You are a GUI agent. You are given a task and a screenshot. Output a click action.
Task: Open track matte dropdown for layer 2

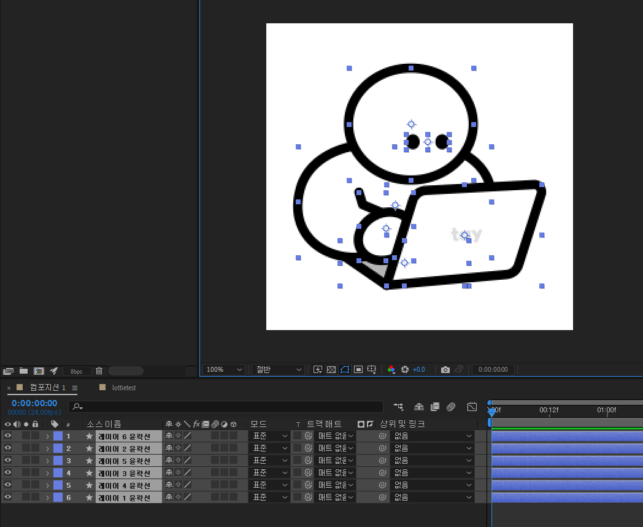336,448
